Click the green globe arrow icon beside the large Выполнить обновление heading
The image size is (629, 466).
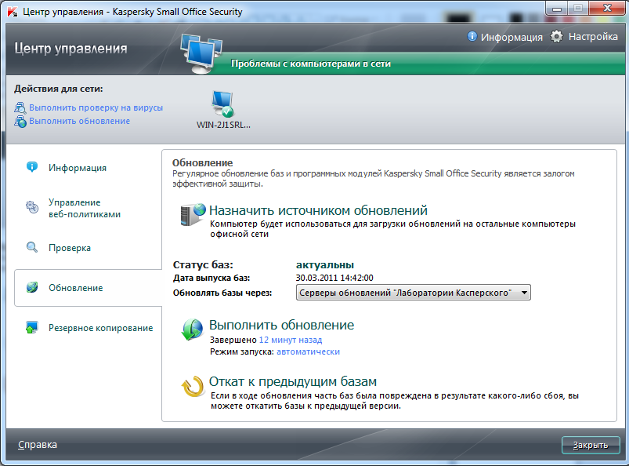[193, 330]
